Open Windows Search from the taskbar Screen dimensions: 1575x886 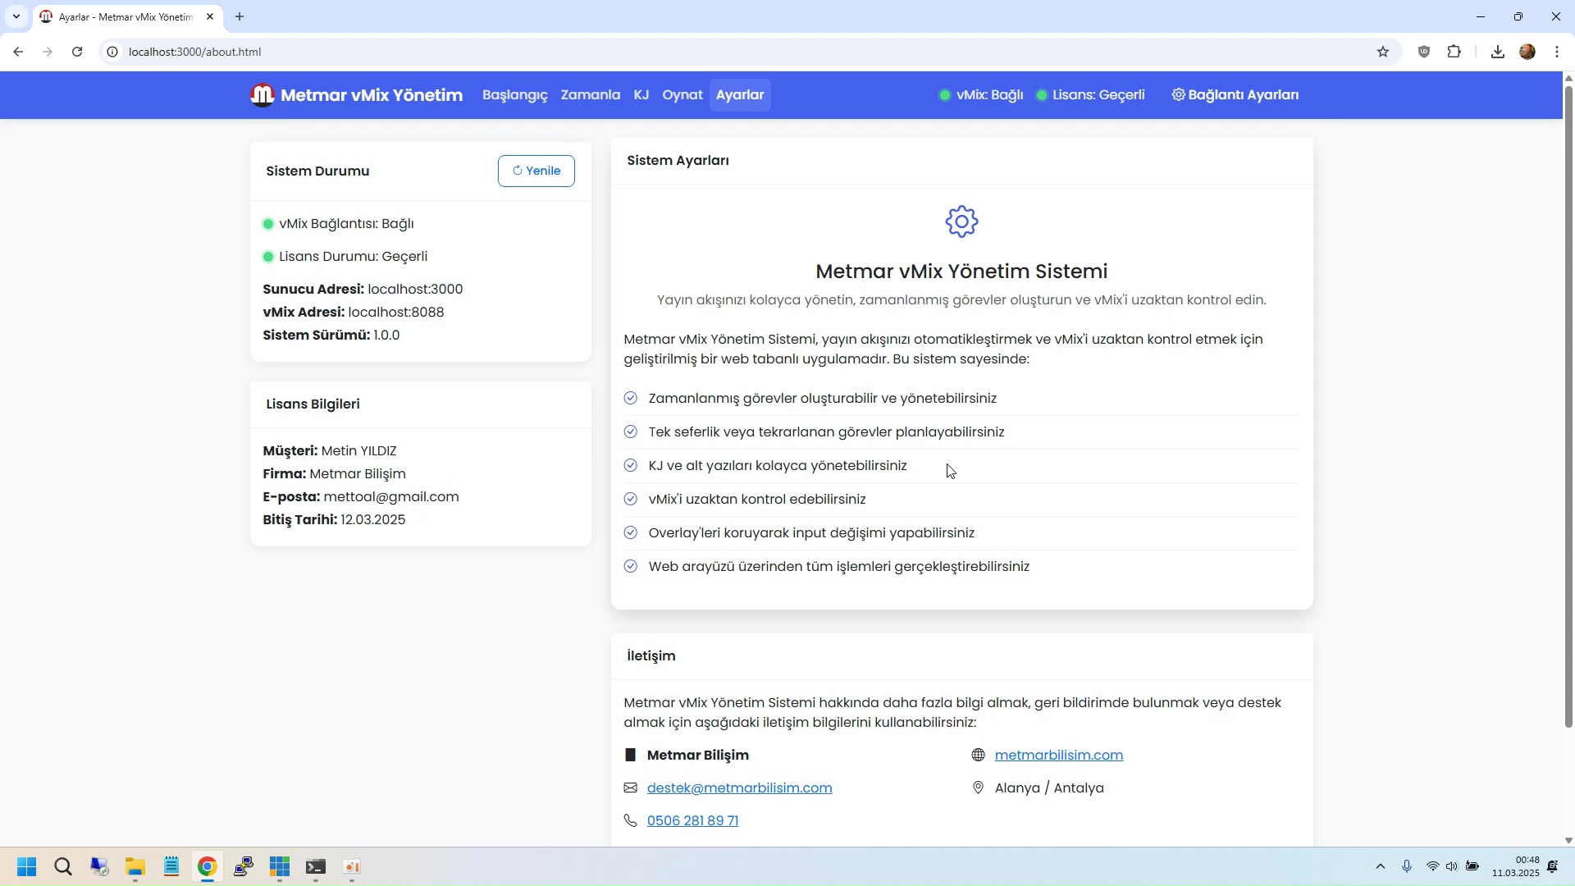[x=63, y=867]
